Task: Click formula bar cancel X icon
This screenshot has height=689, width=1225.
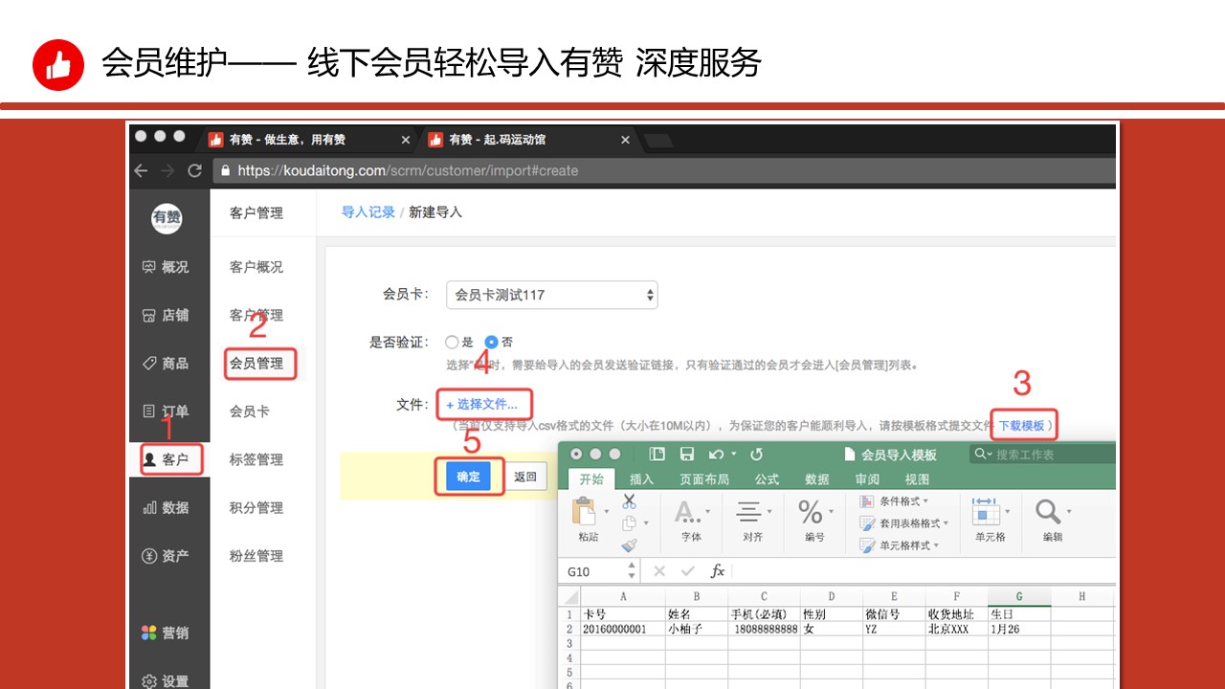Action: pyautogui.click(x=658, y=571)
